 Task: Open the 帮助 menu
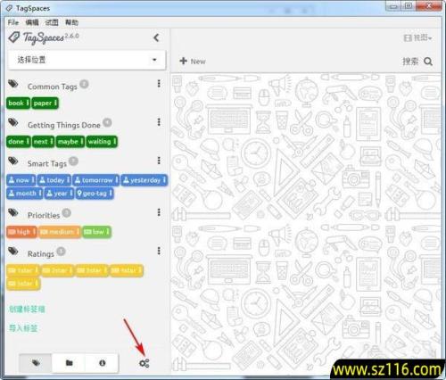[x=71, y=22]
